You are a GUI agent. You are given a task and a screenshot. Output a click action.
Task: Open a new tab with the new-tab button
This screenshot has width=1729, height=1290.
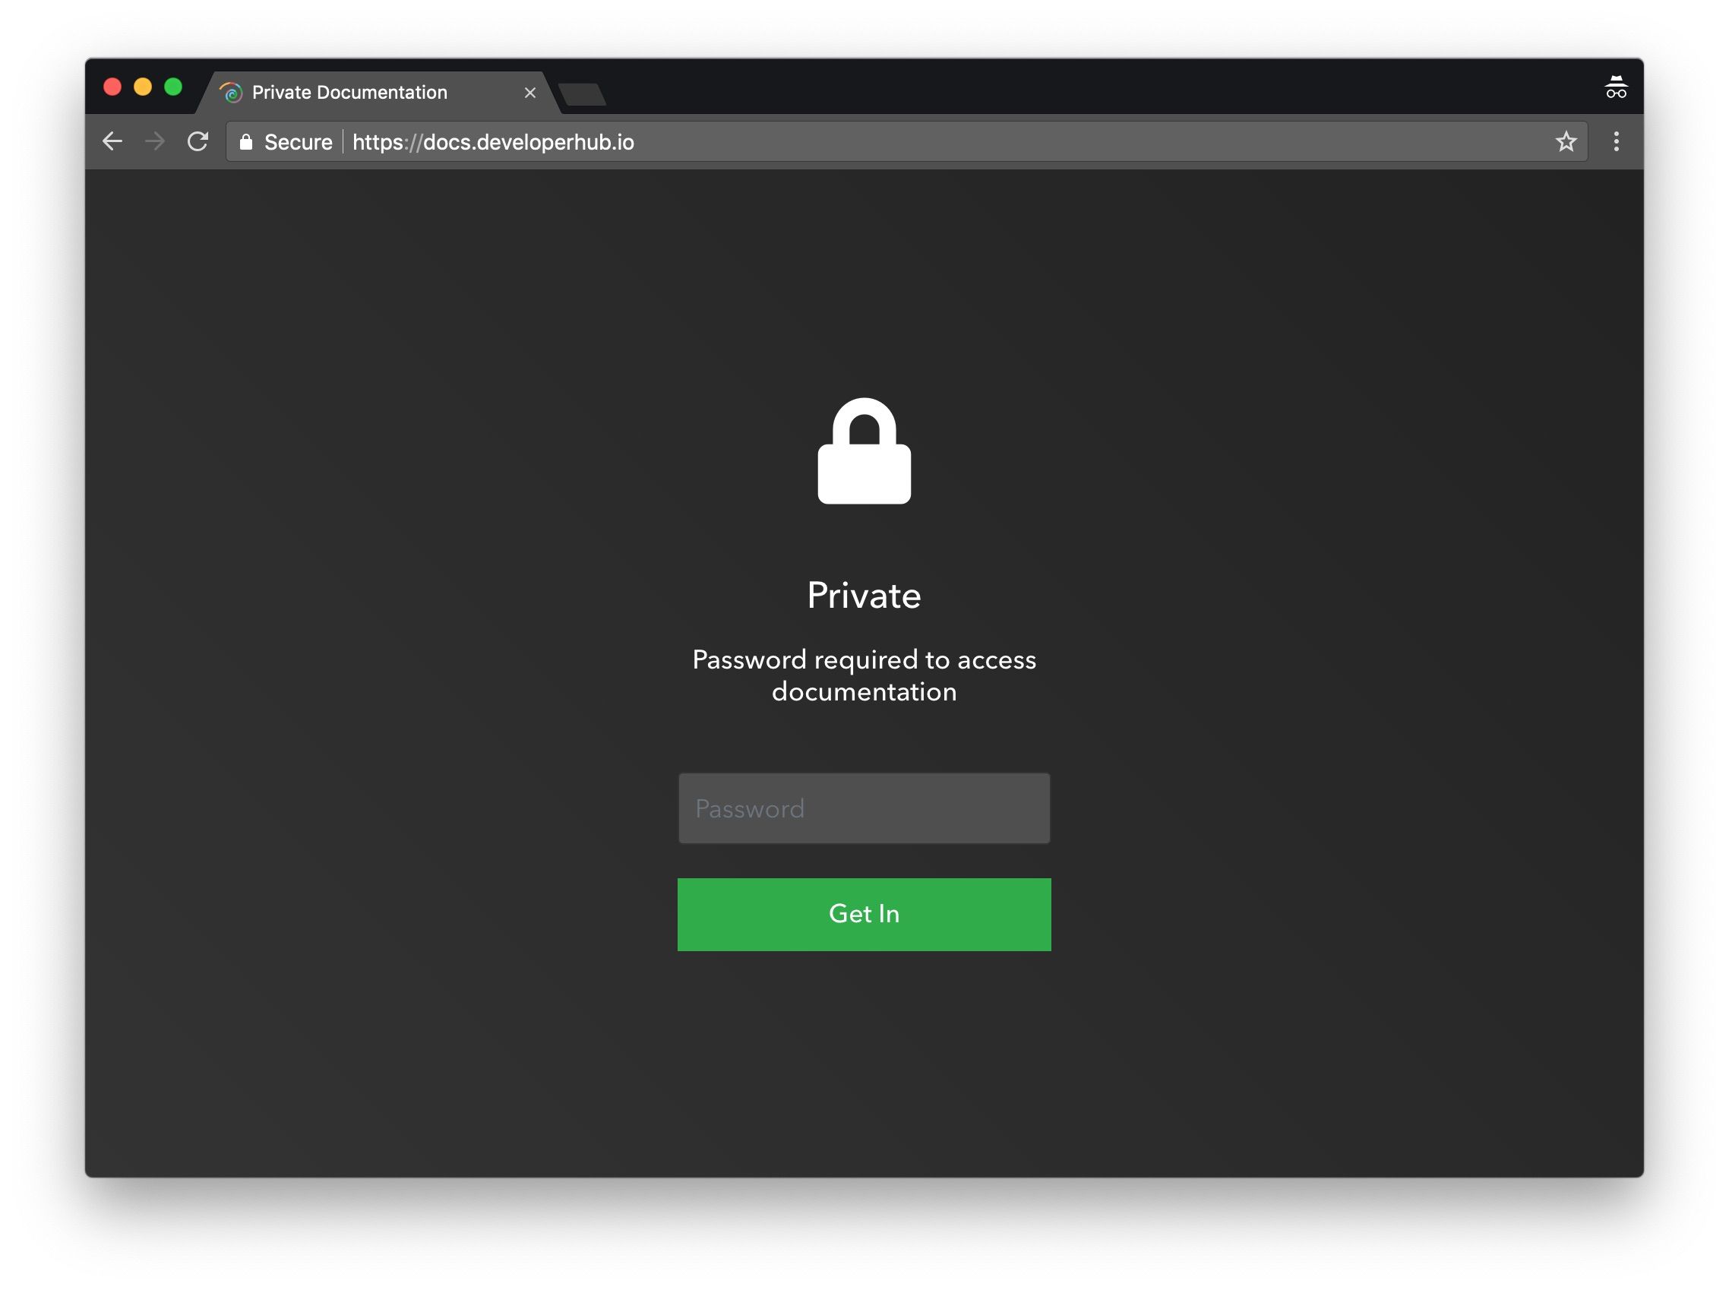tap(583, 94)
